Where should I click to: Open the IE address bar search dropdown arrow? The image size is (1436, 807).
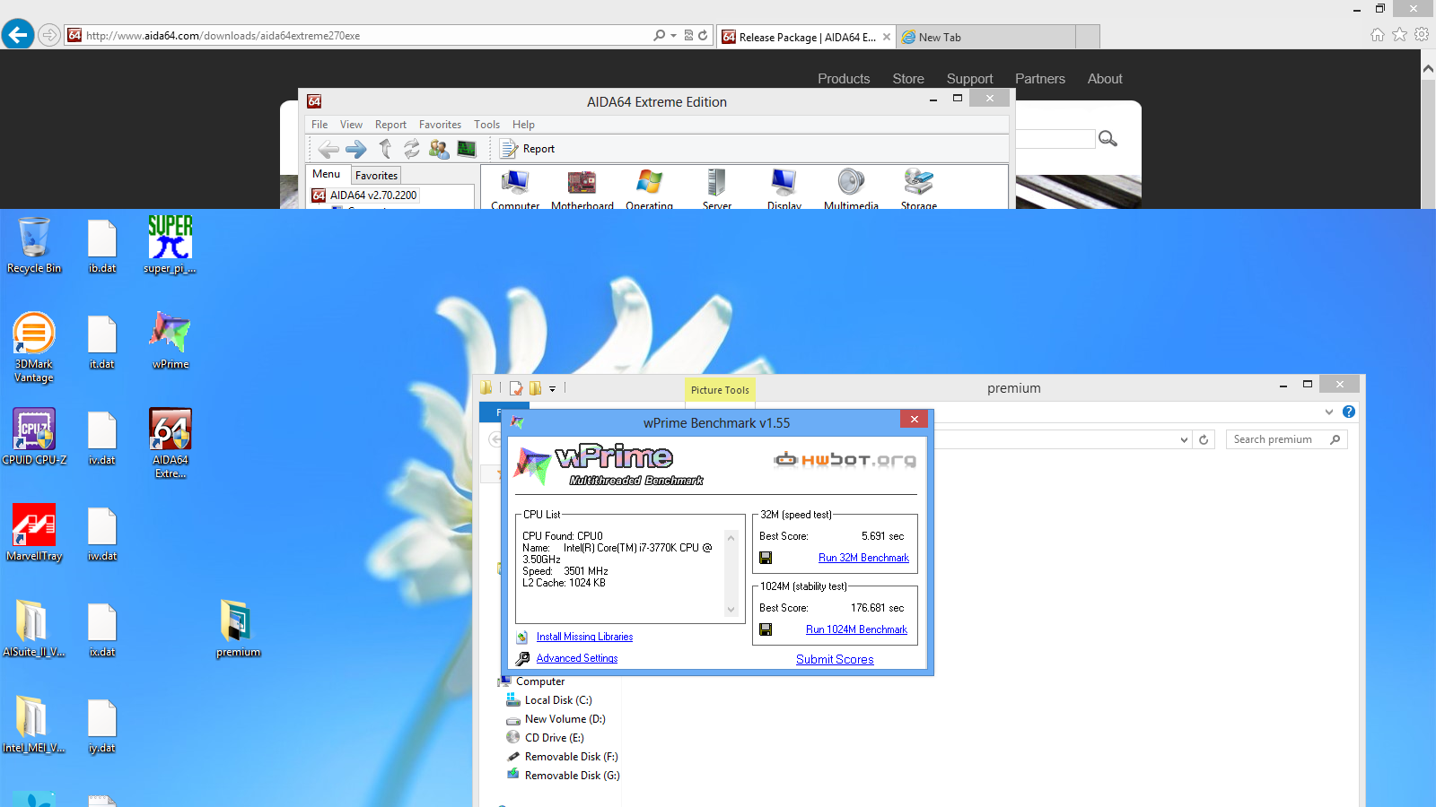click(x=673, y=35)
